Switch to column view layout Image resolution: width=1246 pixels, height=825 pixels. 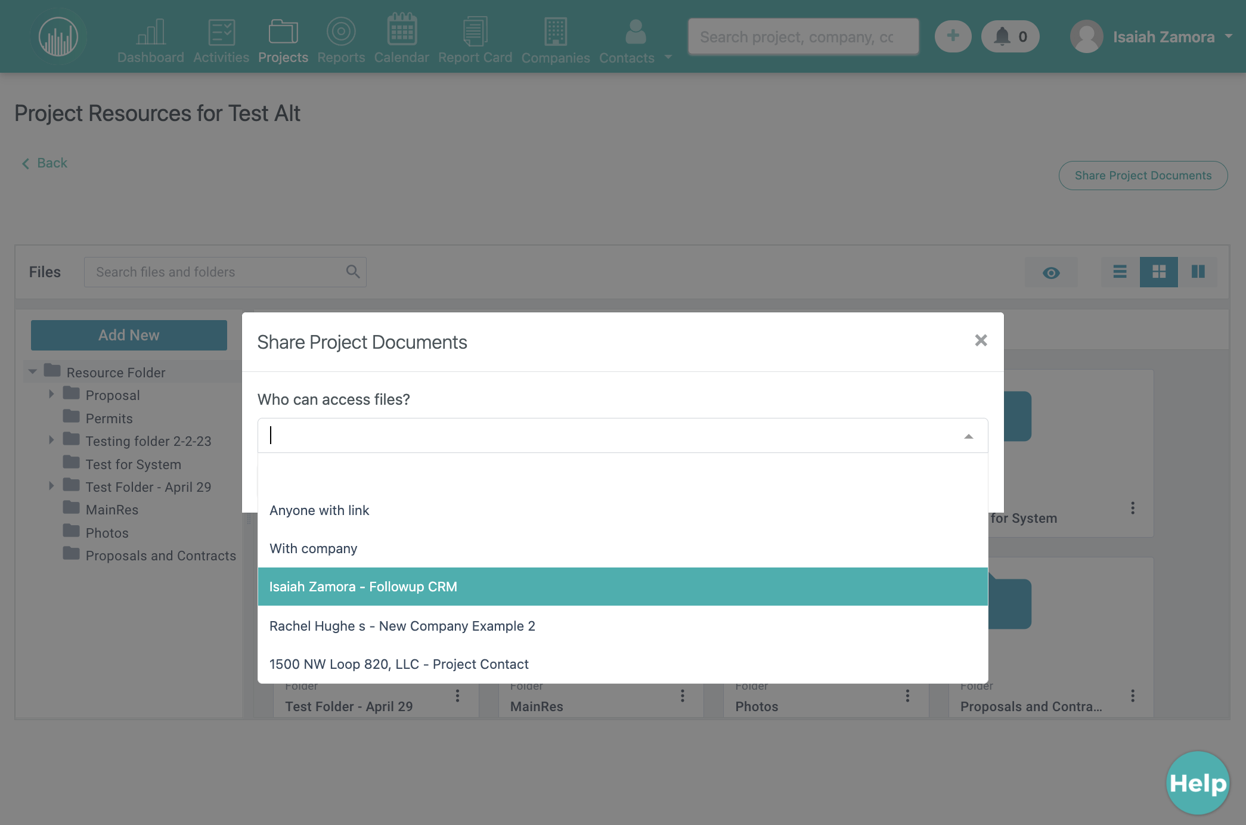coord(1198,272)
